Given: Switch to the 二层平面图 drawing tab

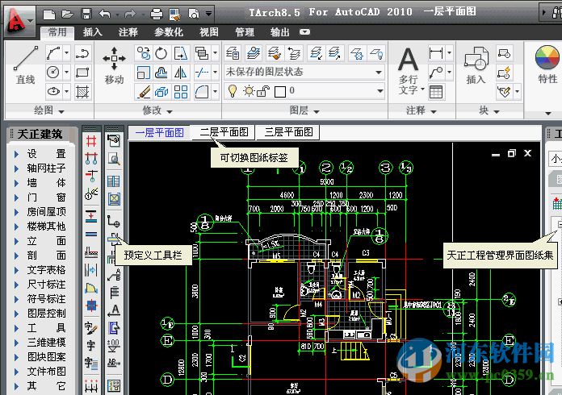Looking at the screenshot, I should (x=224, y=132).
